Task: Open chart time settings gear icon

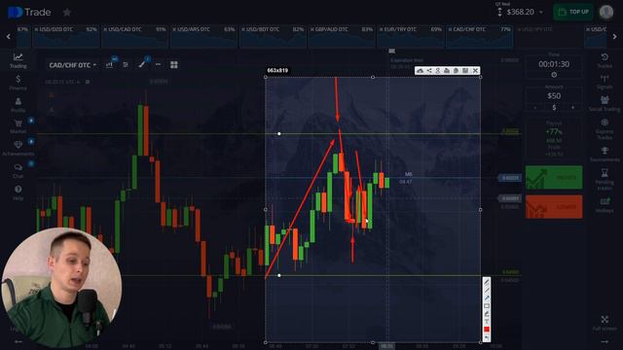Action: [x=88, y=82]
